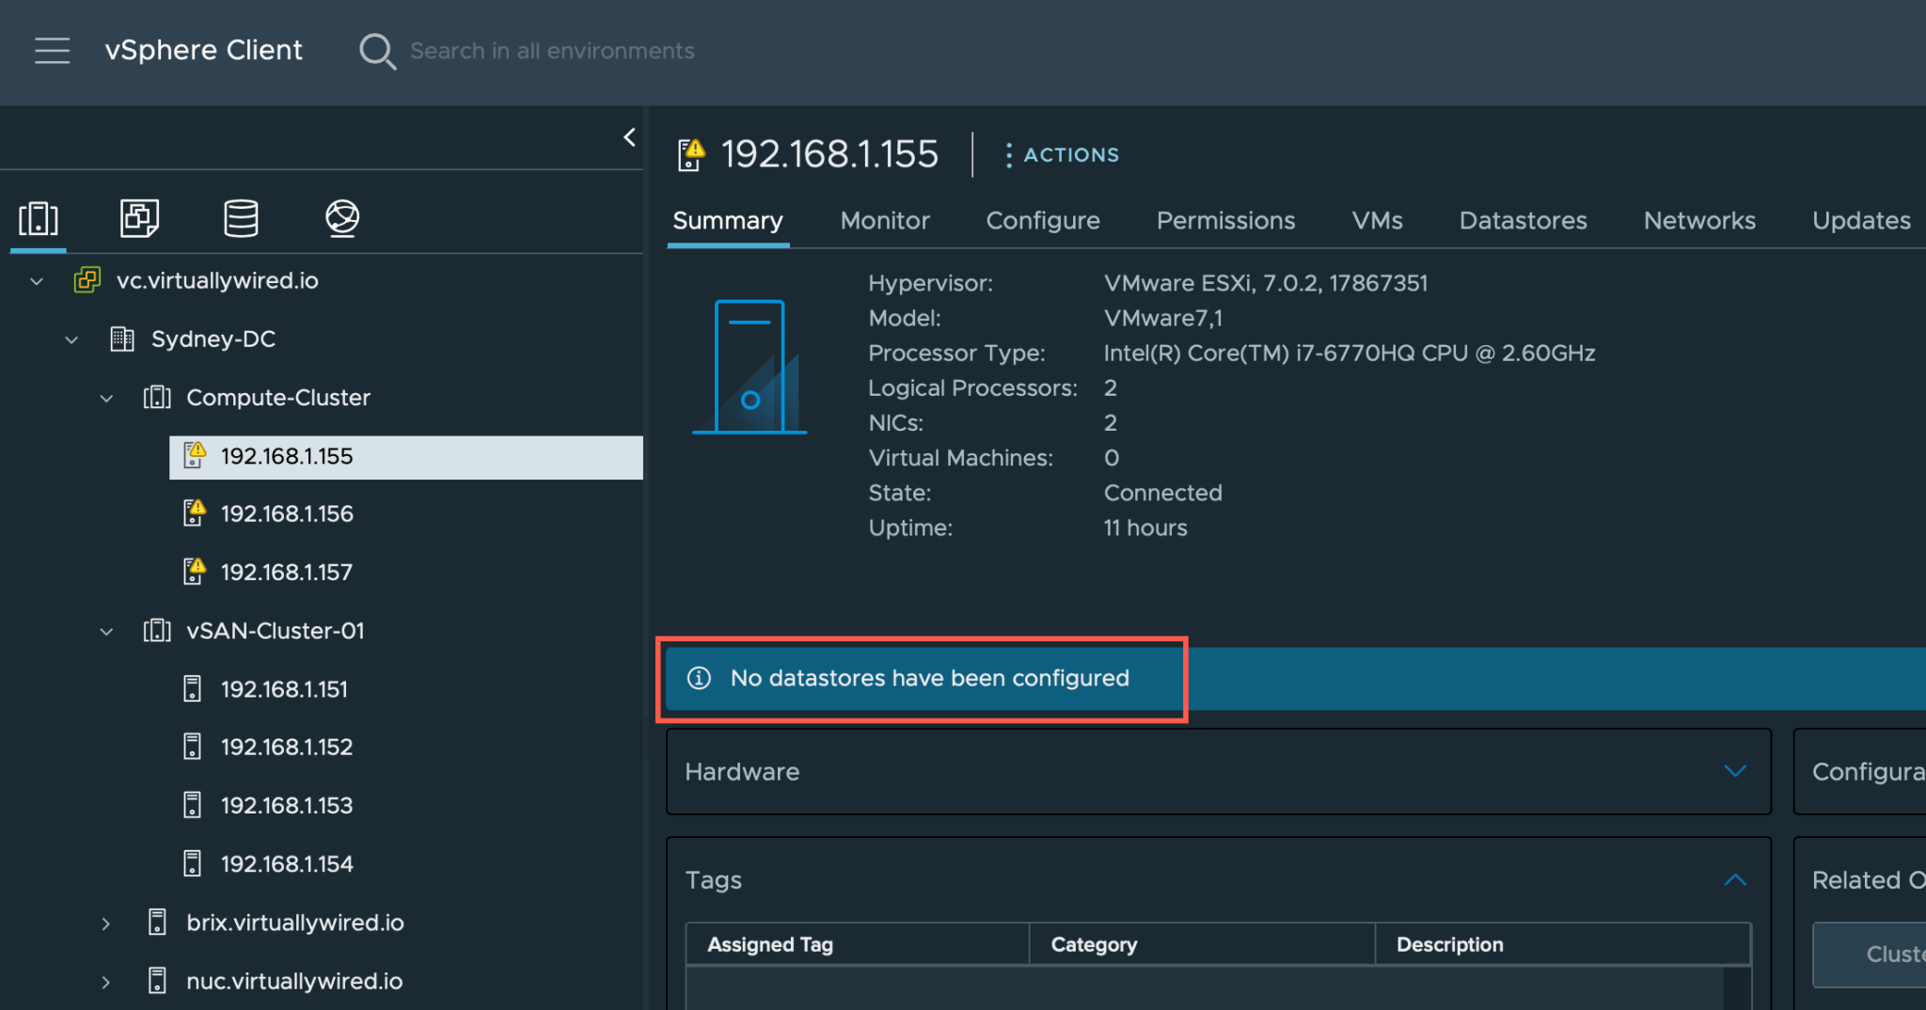Select vc.virtuallywired.io in the inventory tree
1926x1010 pixels.
point(217,280)
